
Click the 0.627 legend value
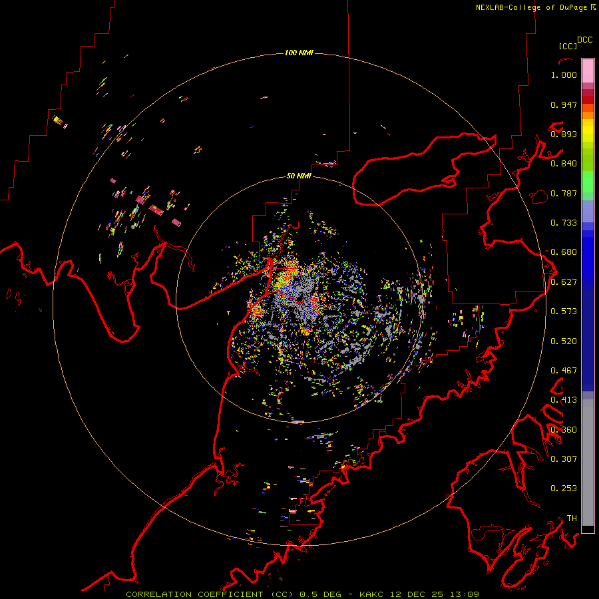pyautogui.click(x=564, y=282)
